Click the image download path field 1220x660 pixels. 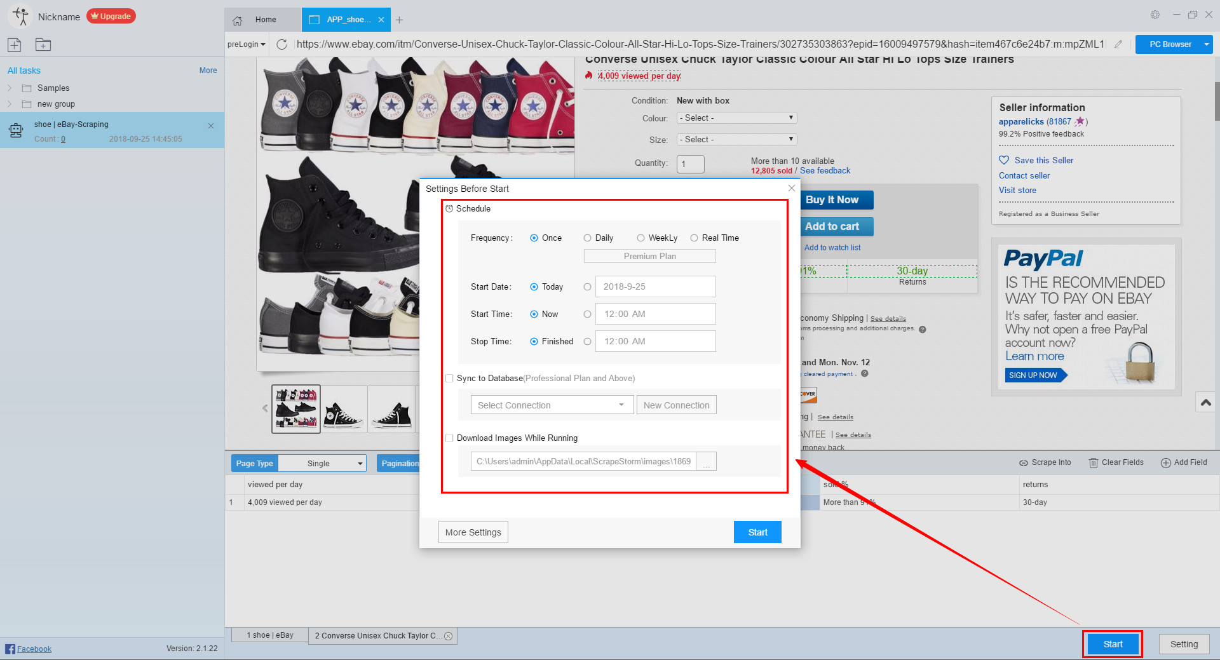(x=583, y=461)
